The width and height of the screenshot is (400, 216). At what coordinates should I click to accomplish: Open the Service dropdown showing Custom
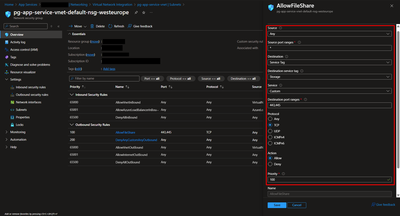click(330, 91)
